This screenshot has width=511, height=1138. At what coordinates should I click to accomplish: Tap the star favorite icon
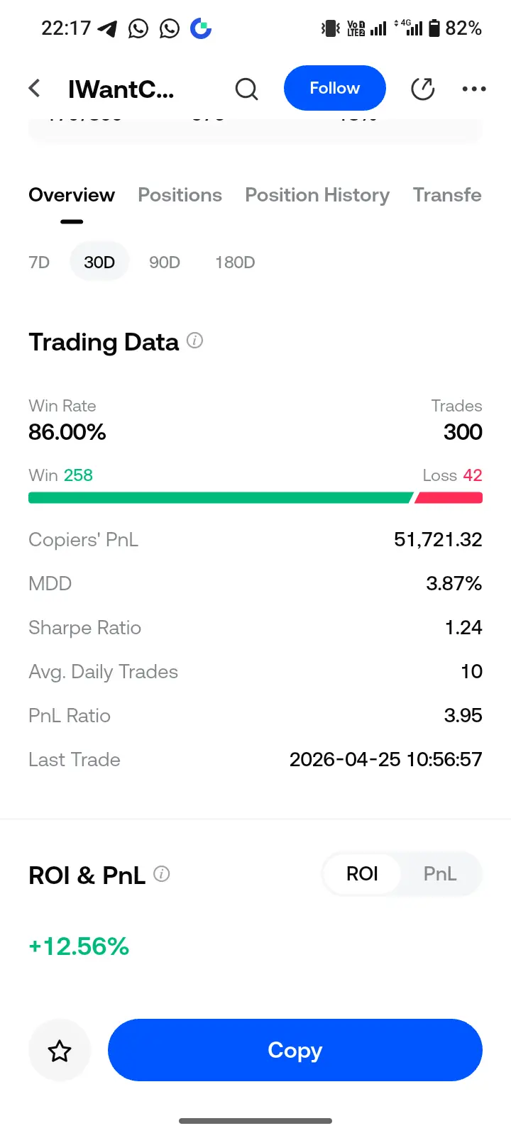tap(60, 1051)
